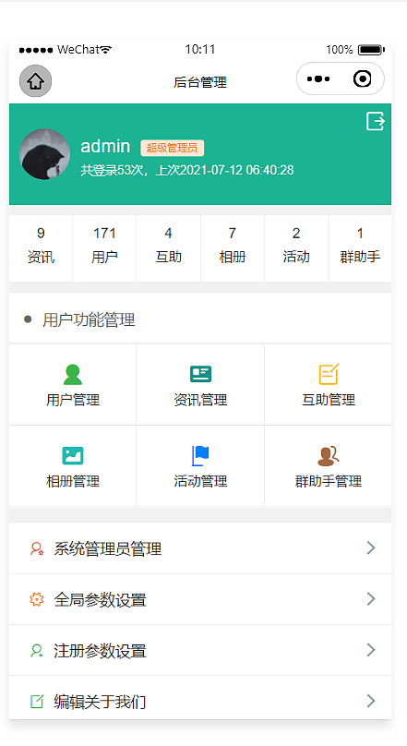Select the 用户管理 label
407x746 pixels.
73,400
